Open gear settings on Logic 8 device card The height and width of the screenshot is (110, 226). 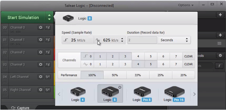click(x=120, y=87)
